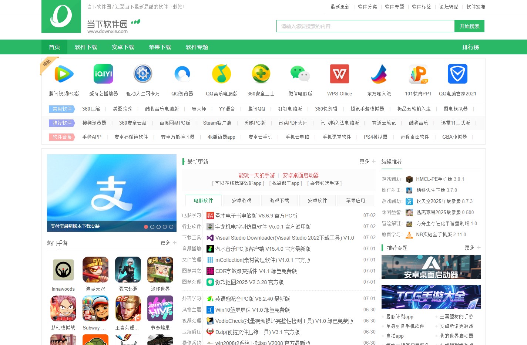This screenshot has width=527, height=345.
Task: Go to 排行榜 in navigation bar
Action: 471,47
